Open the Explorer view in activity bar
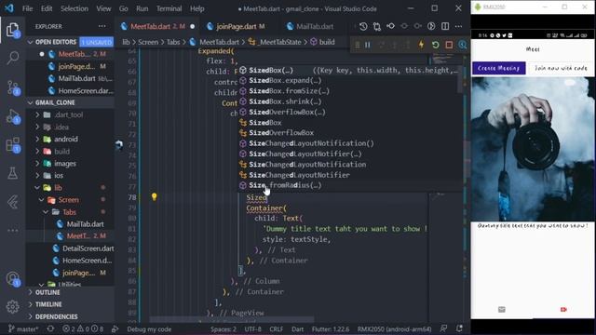596x335 pixels. [x=12, y=30]
